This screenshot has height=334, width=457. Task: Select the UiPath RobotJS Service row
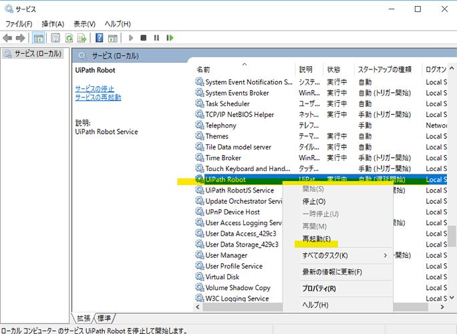tap(238, 190)
